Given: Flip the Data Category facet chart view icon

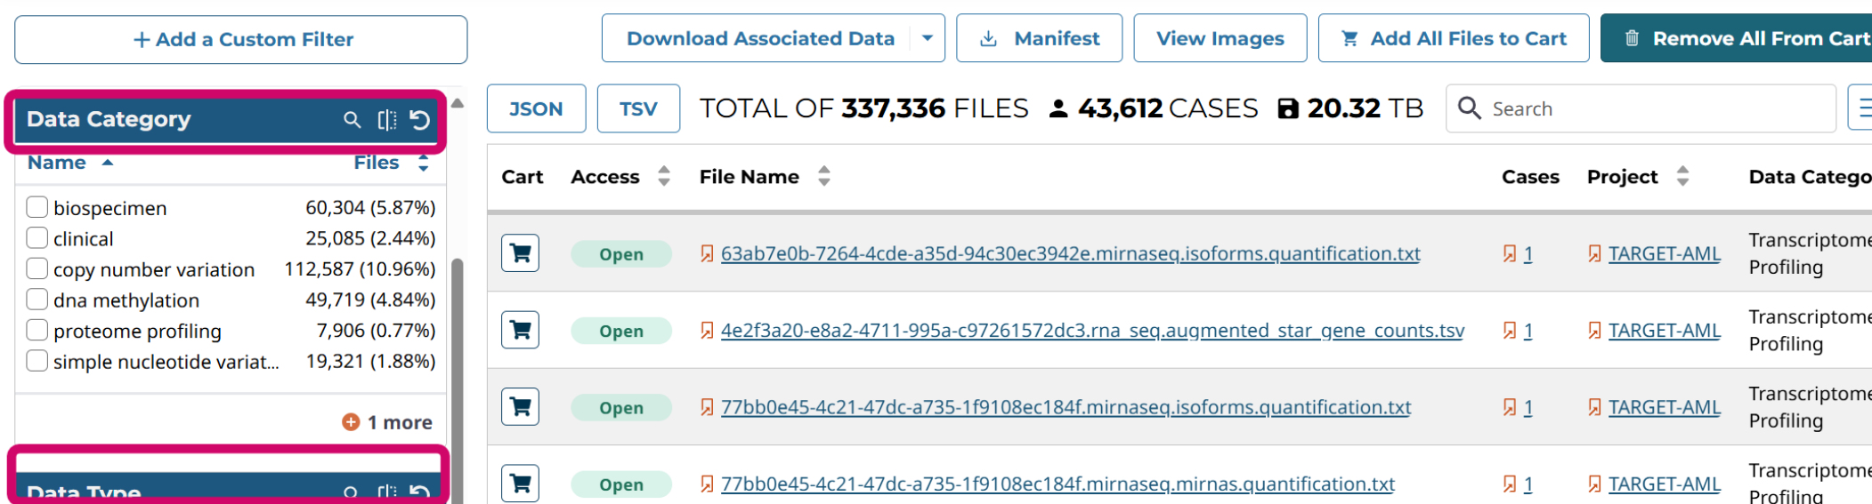Looking at the screenshot, I should (x=386, y=119).
